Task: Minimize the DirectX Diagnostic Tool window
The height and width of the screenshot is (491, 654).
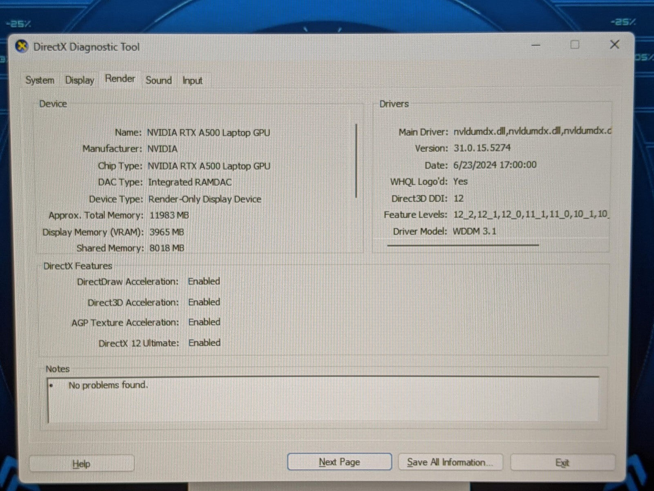Action: (536, 45)
